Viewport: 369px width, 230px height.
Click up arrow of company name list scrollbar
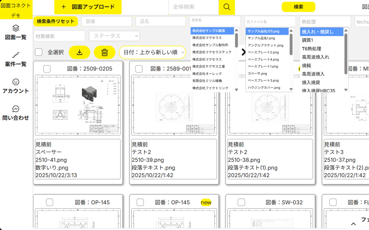point(236,30)
